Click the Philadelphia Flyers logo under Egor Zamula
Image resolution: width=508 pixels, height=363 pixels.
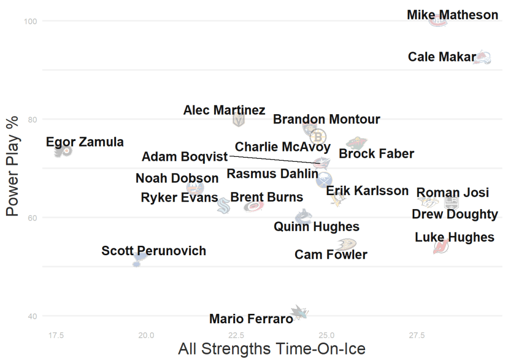pos(63,151)
